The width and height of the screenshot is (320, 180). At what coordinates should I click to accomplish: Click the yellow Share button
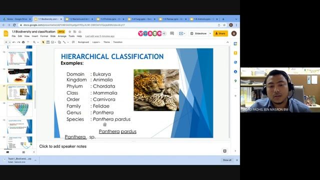pyautogui.click(x=220, y=33)
